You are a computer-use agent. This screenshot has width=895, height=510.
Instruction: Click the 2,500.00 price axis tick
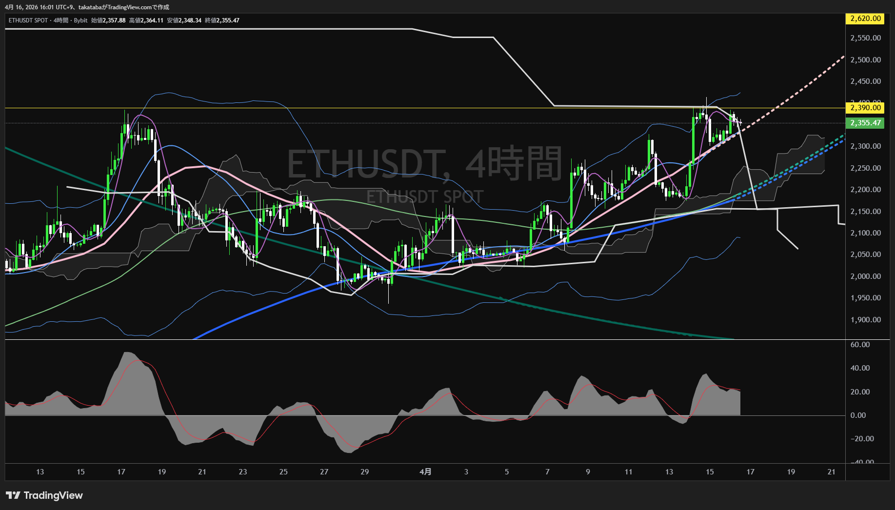point(865,60)
